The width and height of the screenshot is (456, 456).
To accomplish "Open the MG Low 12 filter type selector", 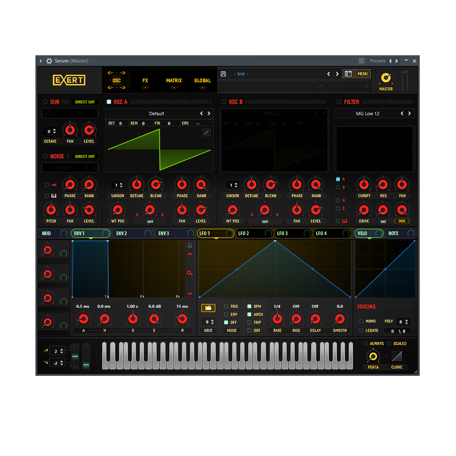I will coord(367,114).
